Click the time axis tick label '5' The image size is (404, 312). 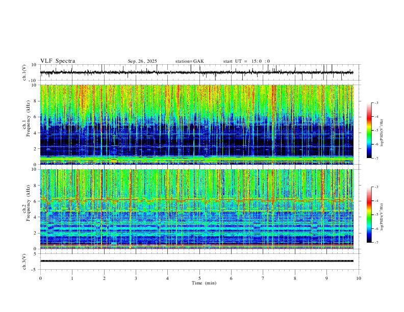coord(199,278)
